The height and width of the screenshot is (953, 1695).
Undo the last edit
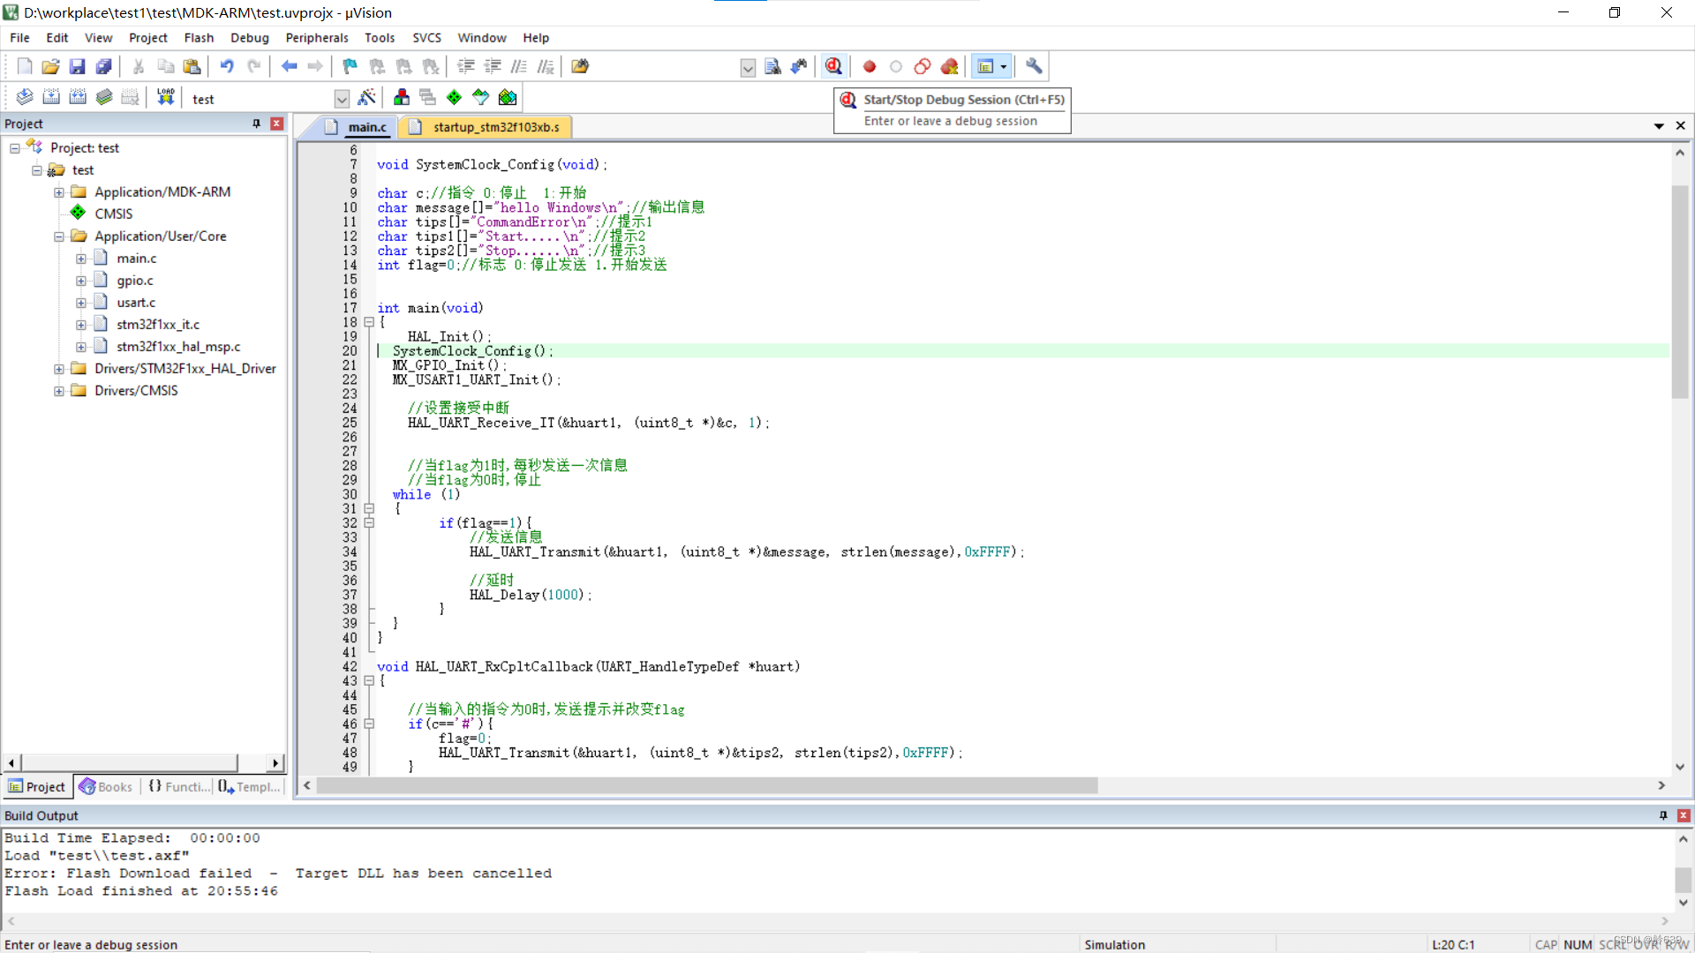pyautogui.click(x=227, y=66)
